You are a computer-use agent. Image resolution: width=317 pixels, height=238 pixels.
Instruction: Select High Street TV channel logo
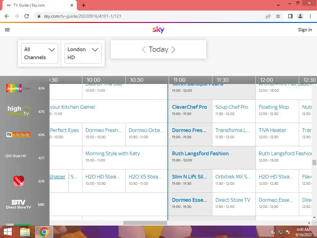pyautogui.click(x=19, y=111)
